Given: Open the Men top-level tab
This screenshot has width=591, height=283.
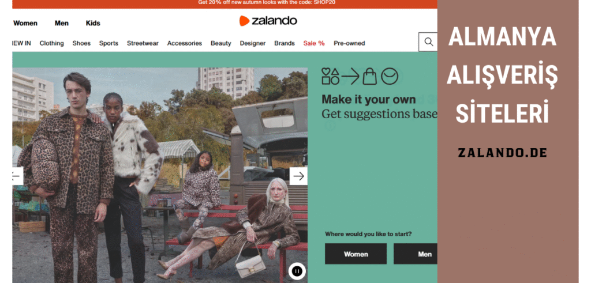Looking at the screenshot, I should point(61,23).
